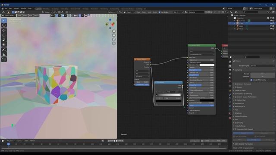
Task: Click the Emission black color swatch
Action: (x=207, y=100)
